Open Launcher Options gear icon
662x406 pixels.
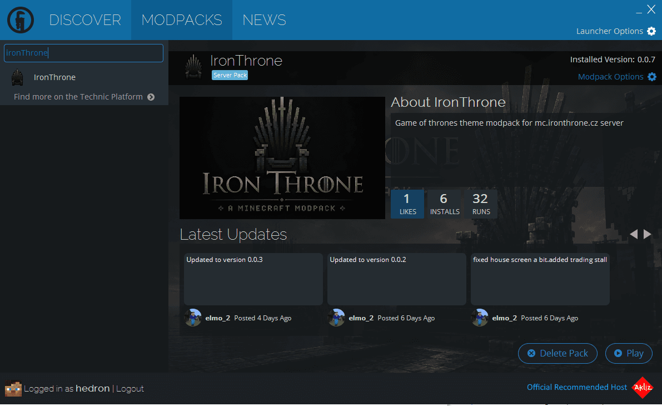coord(651,31)
